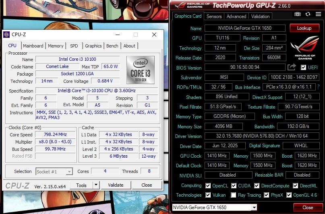Screen dimensions: 325x214
Task: Click the Device ID value '10DE 2188 - 1462 8D97'
Action: coord(294,77)
